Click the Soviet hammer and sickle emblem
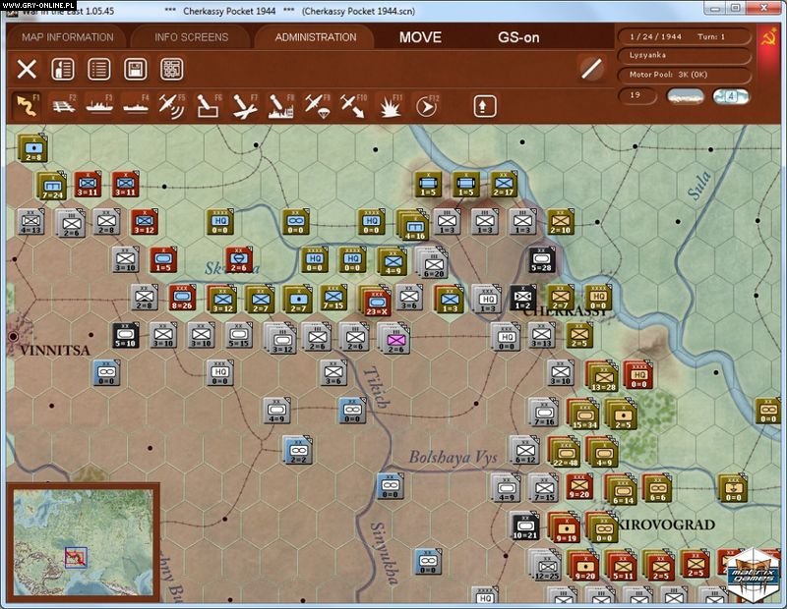The height and width of the screenshot is (609, 787). tap(768, 37)
